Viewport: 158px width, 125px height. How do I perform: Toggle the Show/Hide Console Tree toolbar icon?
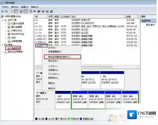click(16, 11)
